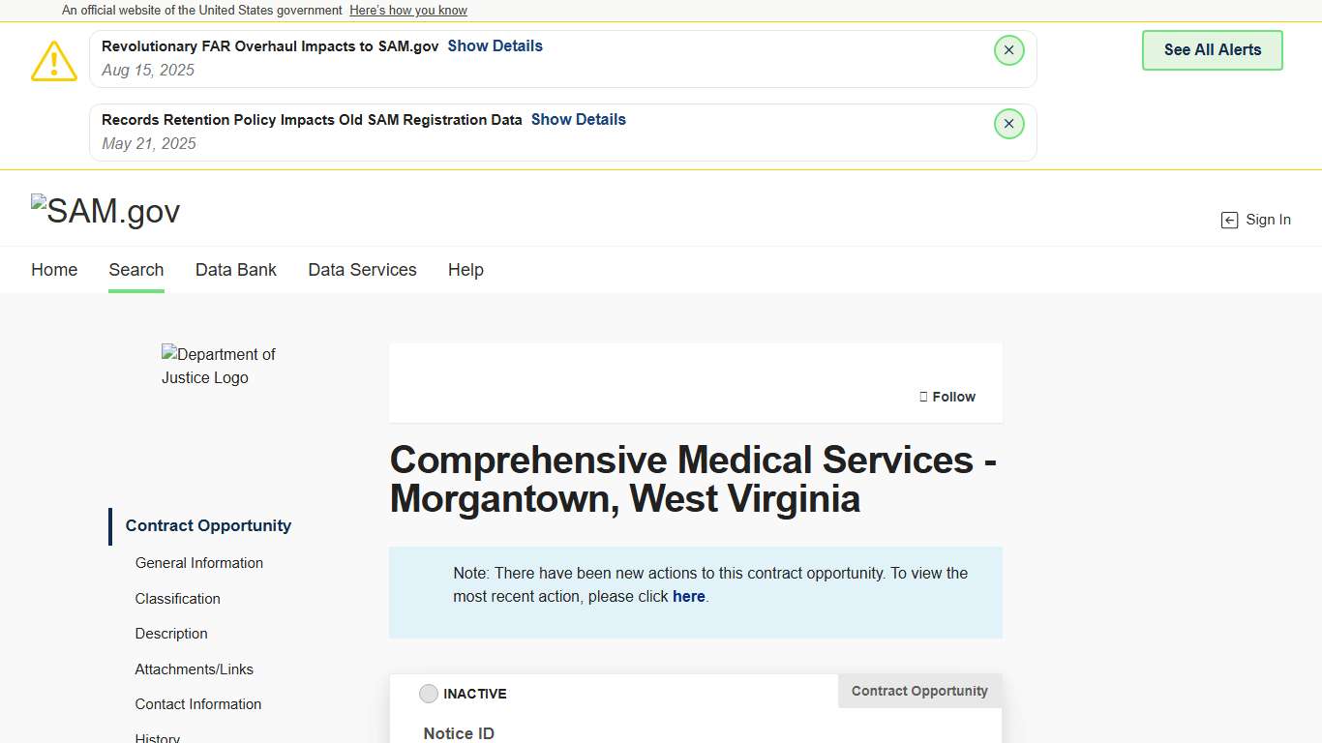Click the "here" link in the note
The width and height of the screenshot is (1322, 743).
coord(688,597)
